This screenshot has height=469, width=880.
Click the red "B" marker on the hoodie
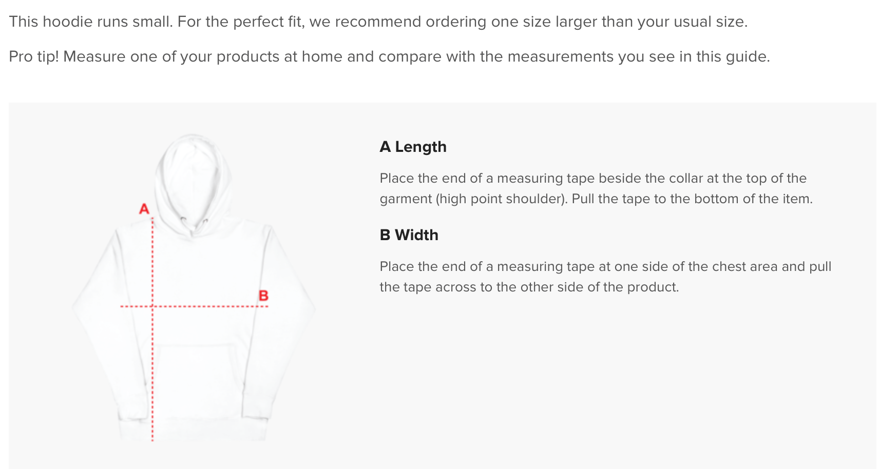(x=263, y=296)
